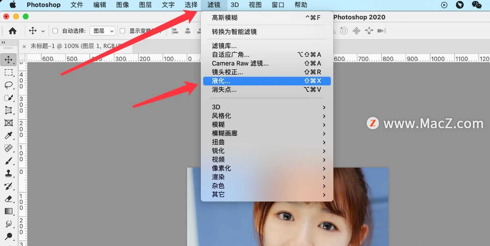
Task: Toggle the 显示变换控件 checkbox
Action: 122,31
